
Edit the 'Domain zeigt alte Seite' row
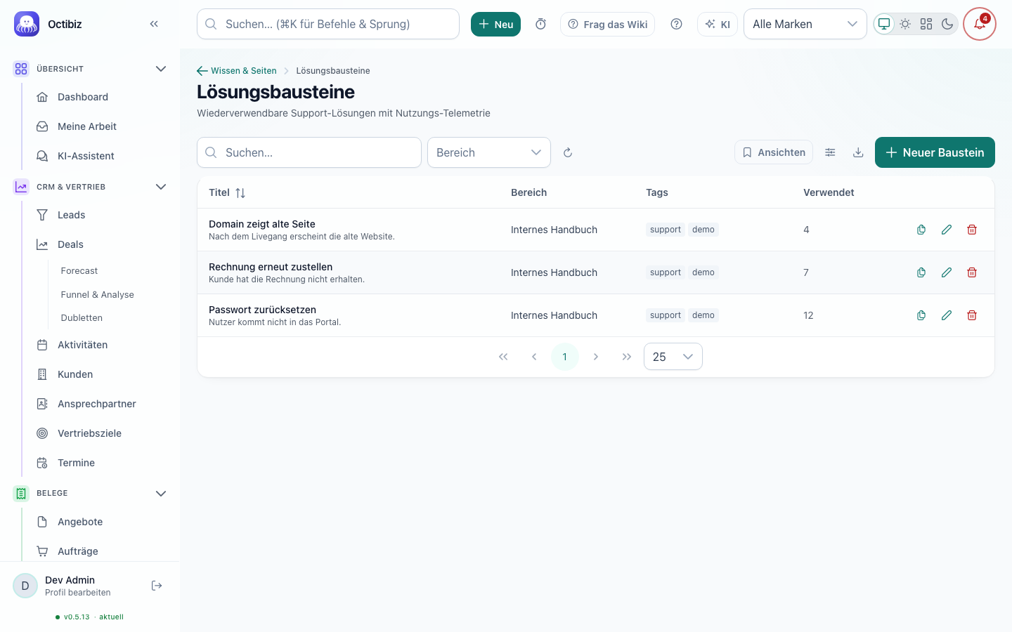(947, 230)
